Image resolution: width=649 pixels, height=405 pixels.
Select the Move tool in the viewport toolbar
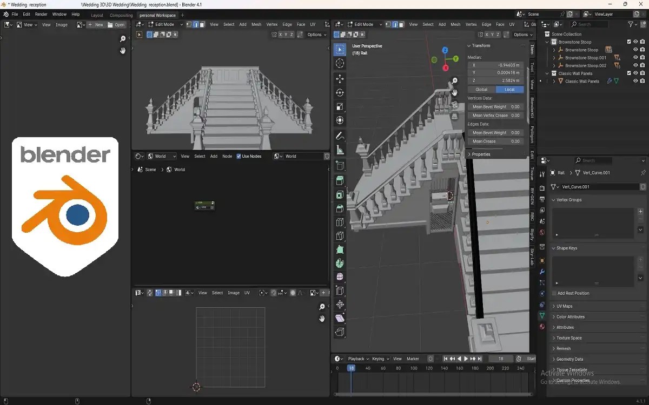click(340, 79)
